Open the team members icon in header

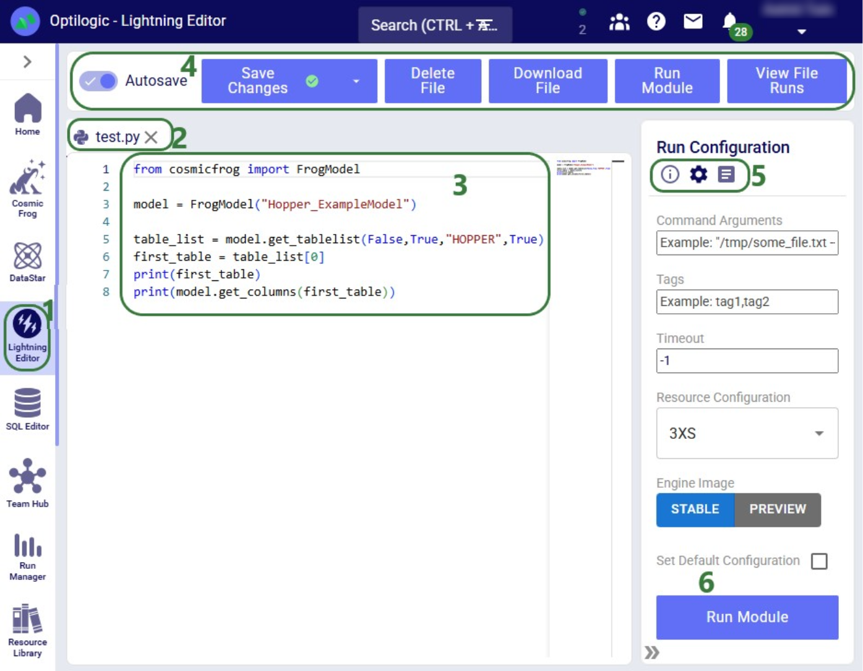(x=619, y=22)
